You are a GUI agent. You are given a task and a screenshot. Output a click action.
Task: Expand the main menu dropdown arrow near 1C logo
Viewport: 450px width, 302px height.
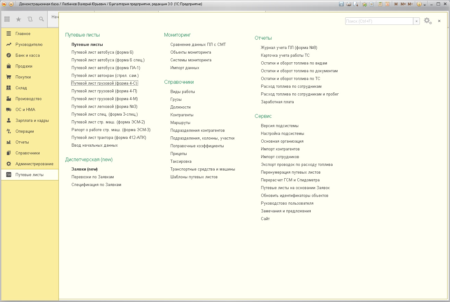11,4
